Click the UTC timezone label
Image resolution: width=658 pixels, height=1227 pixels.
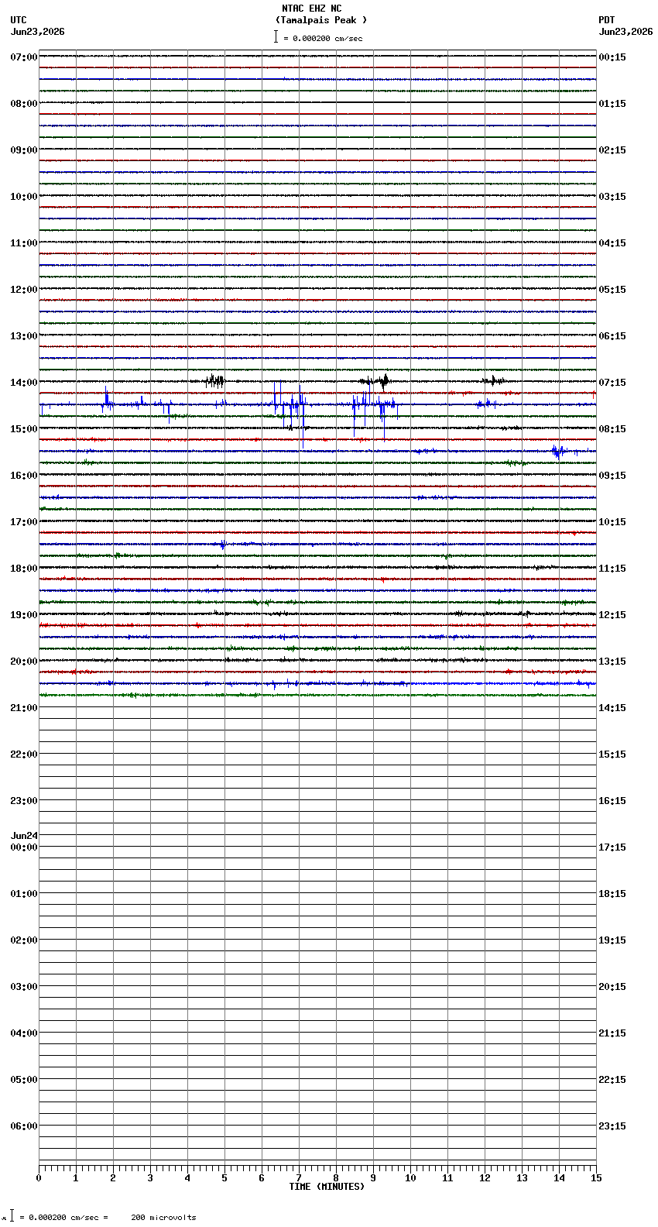pos(19,20)
